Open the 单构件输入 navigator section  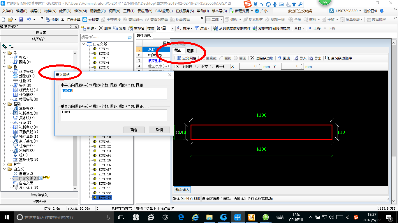[x=39, y=195]
